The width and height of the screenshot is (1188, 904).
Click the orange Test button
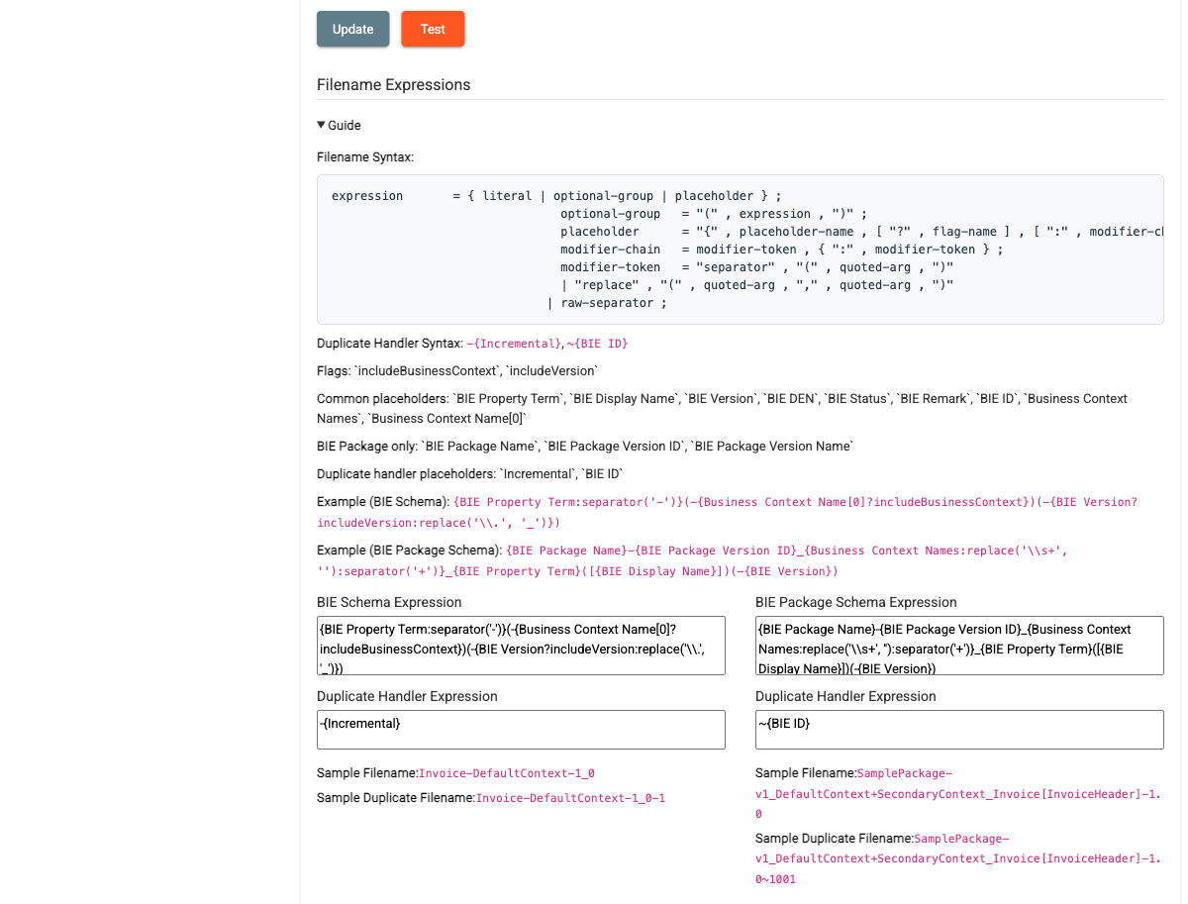pyautogui.click(x=433, y=29)
